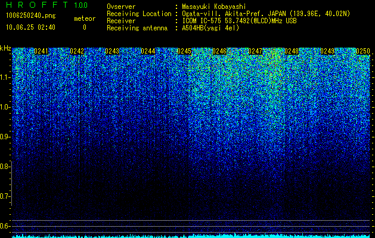Click the Ovserver label

point(121,7)
